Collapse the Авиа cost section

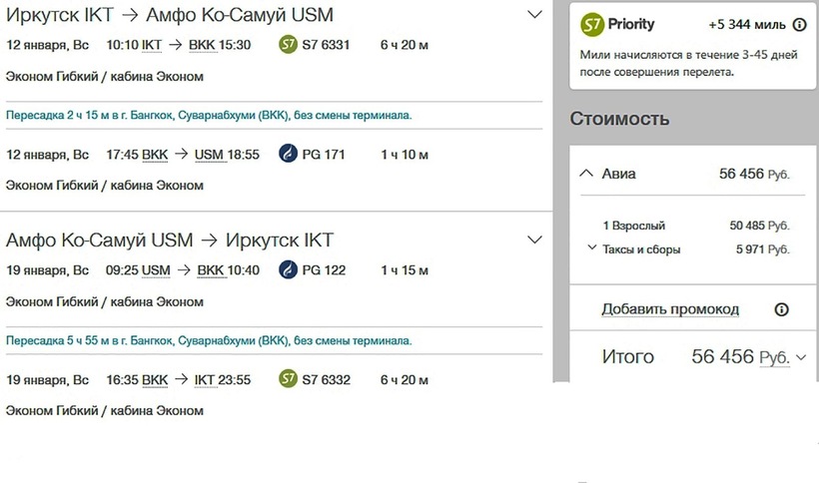(x=585, y=174)
